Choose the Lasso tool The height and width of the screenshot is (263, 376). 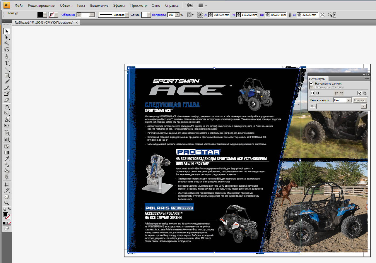pyautogui.click(x=7, y=49)
